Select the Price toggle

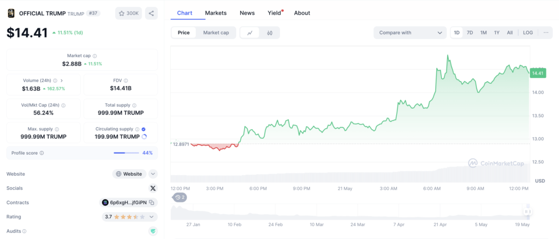(x=183, y=33)
